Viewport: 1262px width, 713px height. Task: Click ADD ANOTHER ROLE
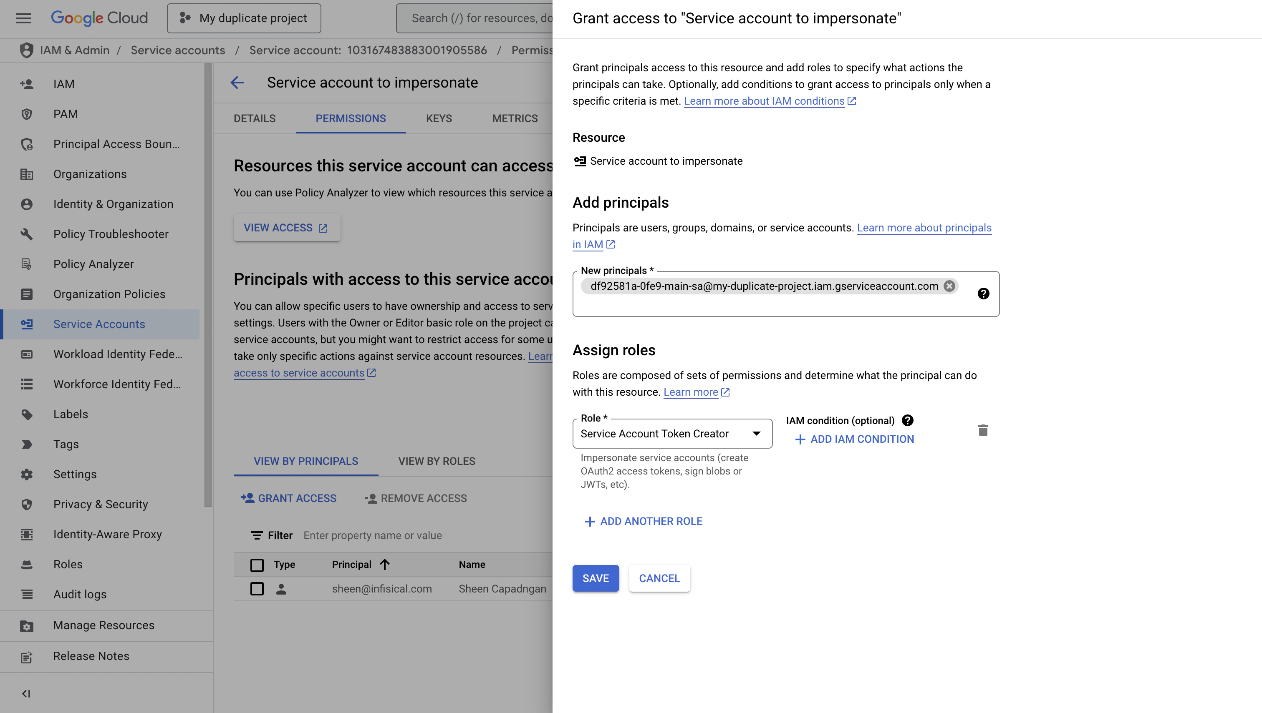tap(644, 522)
